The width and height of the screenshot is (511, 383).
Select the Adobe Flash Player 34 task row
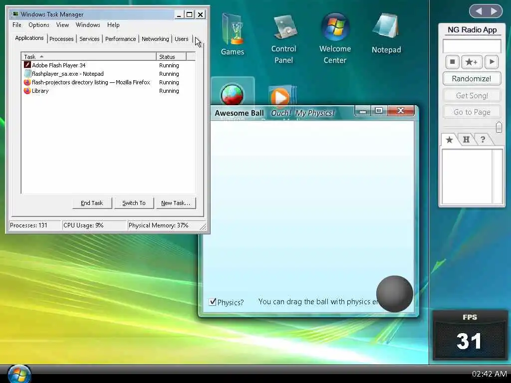pyautogui.click(x=108, y=65)
